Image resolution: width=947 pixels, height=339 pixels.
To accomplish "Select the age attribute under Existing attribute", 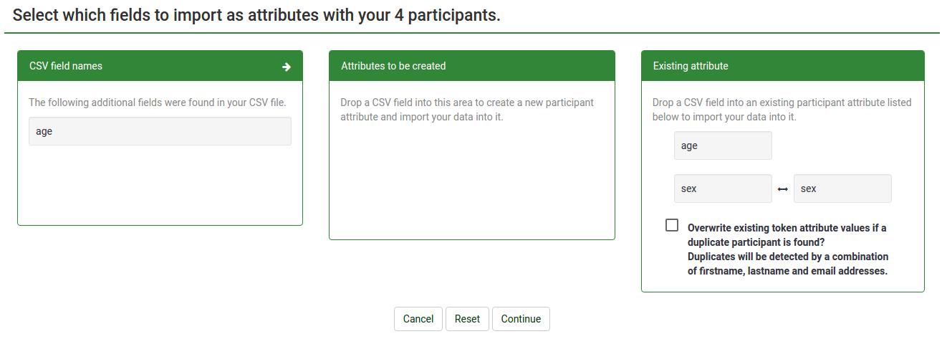I will [723, 145].
